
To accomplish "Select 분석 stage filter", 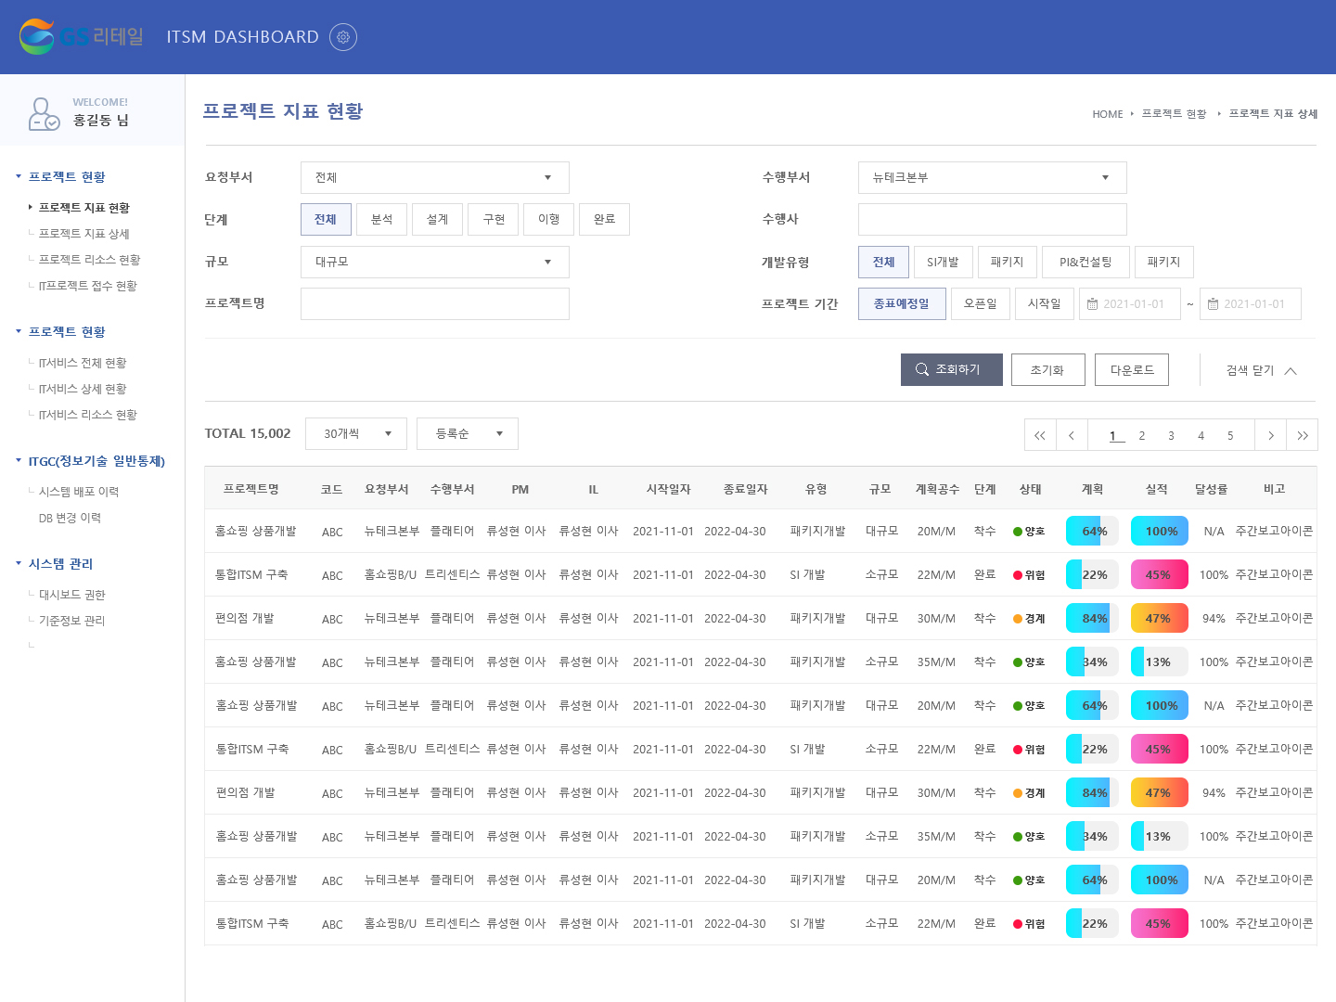I will (382, 219).
